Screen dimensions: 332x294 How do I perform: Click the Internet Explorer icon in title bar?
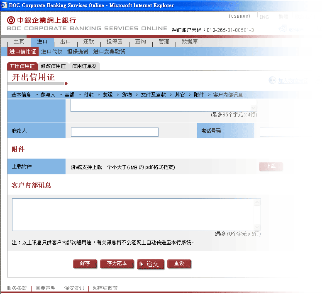pos(4,5)
